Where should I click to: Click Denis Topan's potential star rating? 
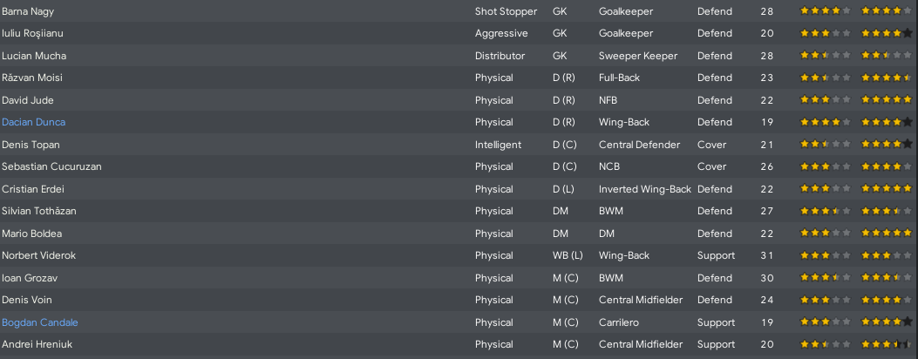click(x=887, y=145)
